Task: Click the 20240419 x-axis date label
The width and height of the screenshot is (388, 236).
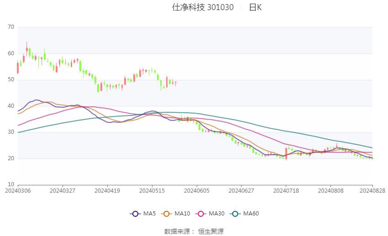Action: point(107,191)
